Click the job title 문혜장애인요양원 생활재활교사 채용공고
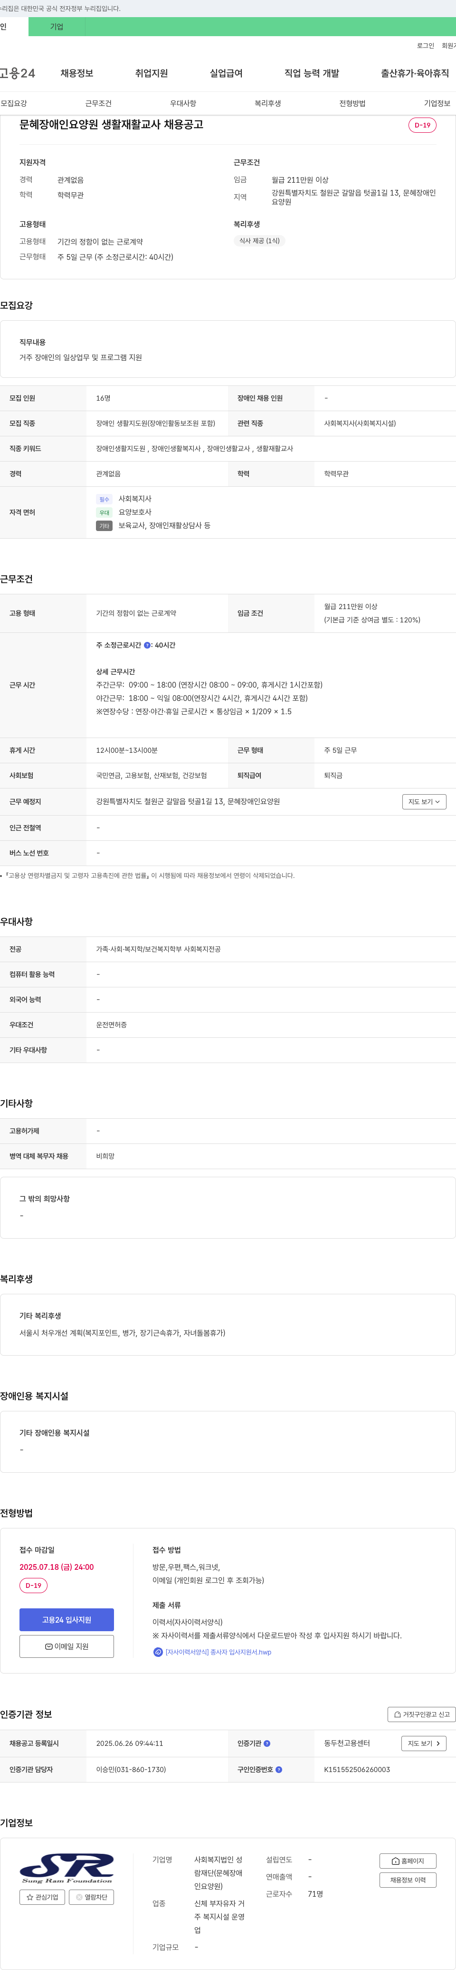The width and height of the screenshot is (456, 1970). [112, 125]
